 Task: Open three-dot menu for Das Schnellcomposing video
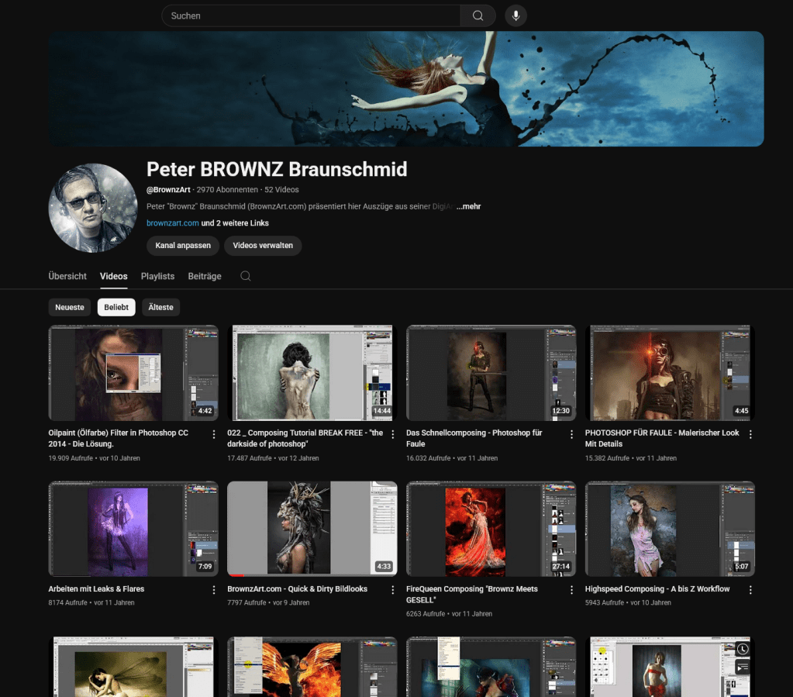coord(572,434)
